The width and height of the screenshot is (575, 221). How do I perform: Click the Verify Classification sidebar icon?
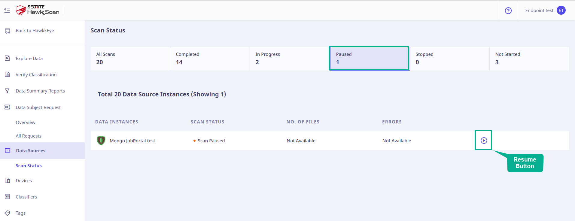coord(8,74)
